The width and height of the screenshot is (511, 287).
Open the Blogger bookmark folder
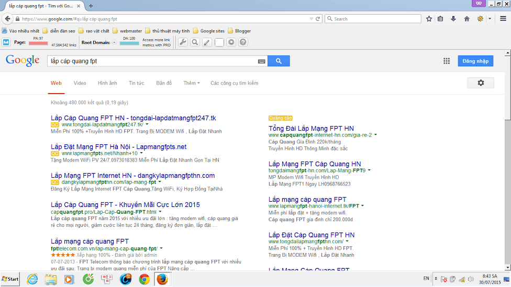(240, 31)
